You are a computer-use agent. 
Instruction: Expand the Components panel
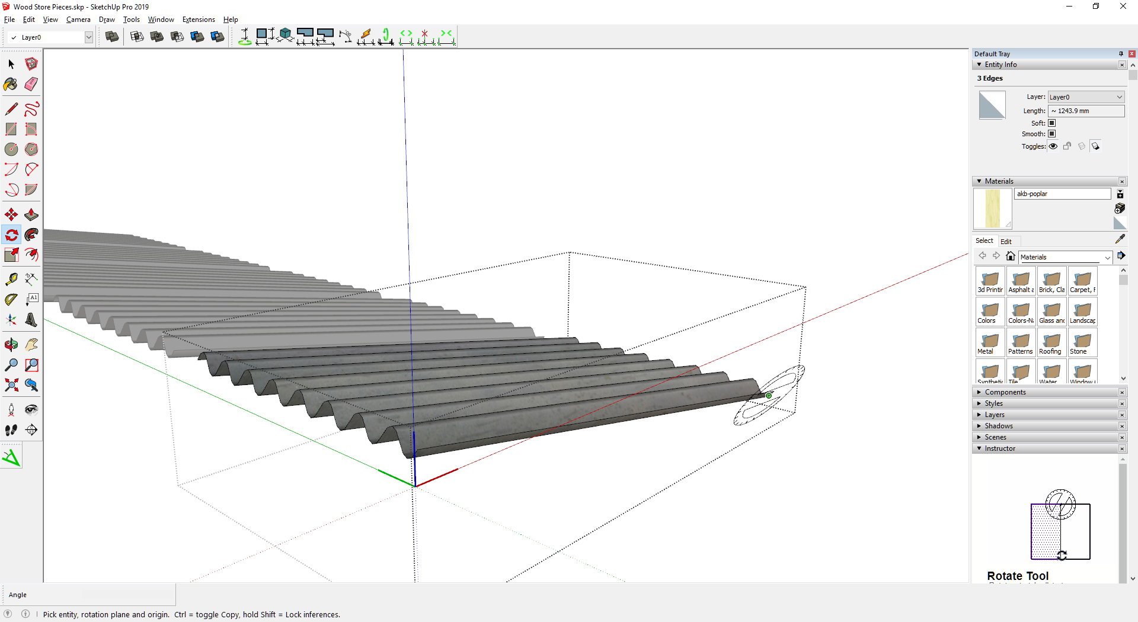[x=979, y=392]
